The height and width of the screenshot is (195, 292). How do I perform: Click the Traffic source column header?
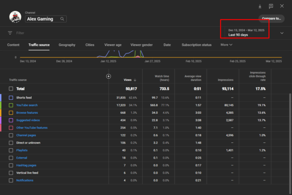coord(18,80)
